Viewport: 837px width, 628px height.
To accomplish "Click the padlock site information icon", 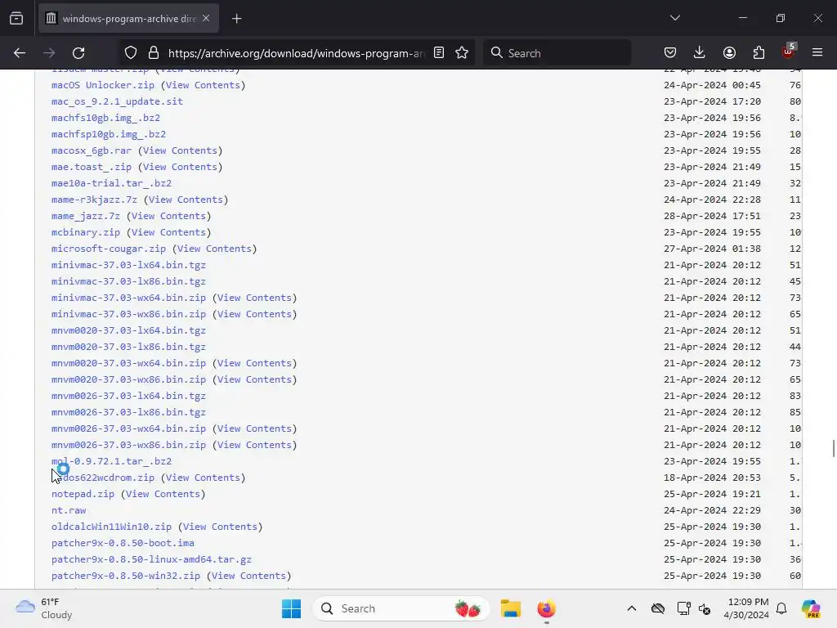I will tap(154, 53).
